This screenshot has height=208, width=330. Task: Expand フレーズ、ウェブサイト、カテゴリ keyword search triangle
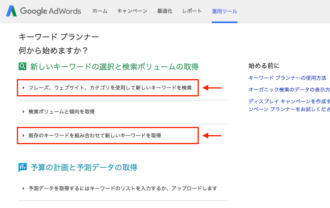pos(23,88)
